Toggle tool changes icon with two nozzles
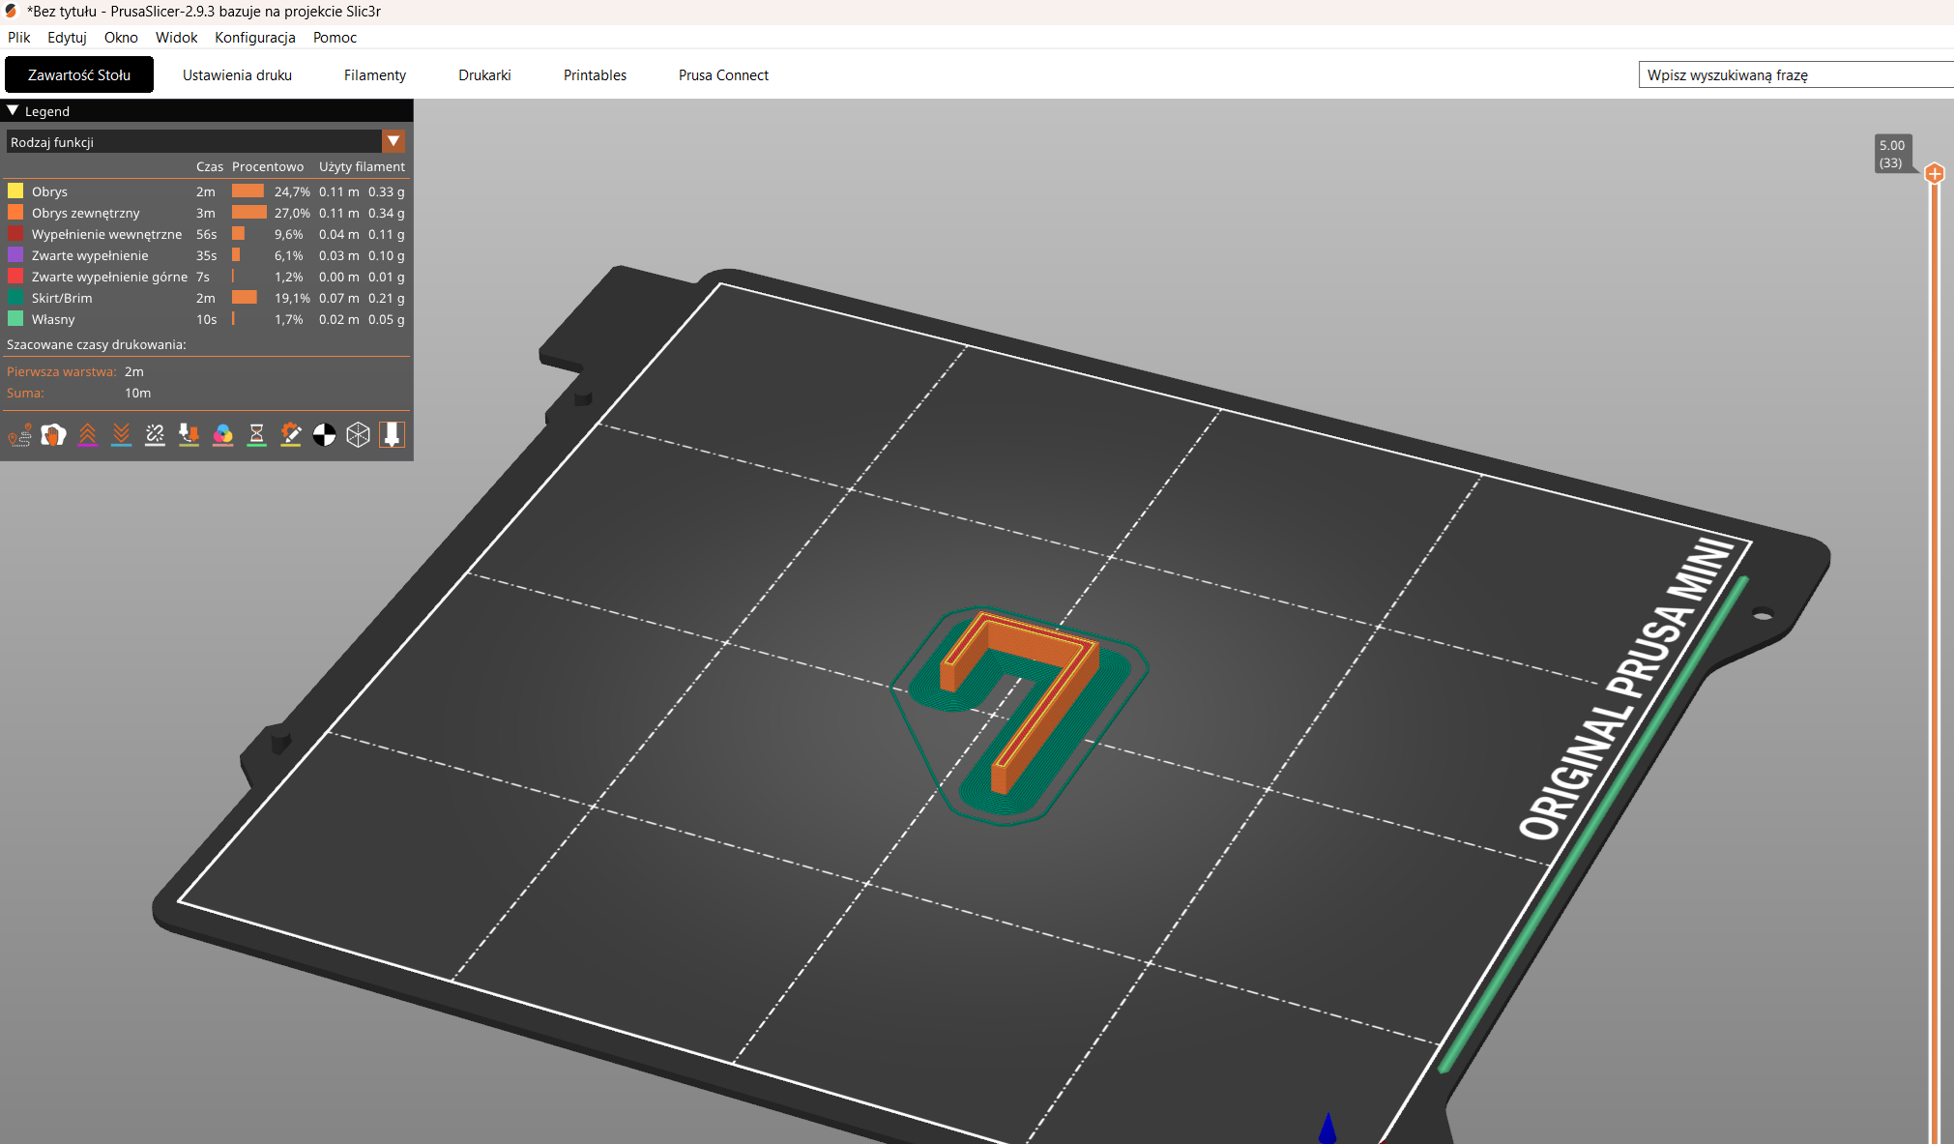 (x=189, y=435)
